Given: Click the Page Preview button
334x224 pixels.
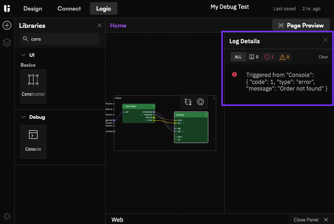Looking at the screenshot, I should point(301,25).
